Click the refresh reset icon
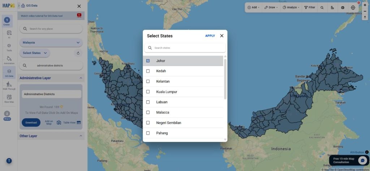Image resolution: width=370 pixels, height=171 pixels. pyautogui.click(x=78, y=53)
